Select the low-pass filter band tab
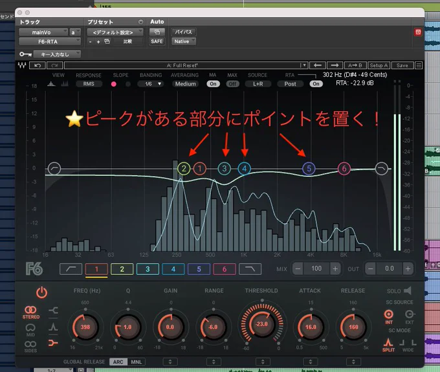 pos(250,269)
